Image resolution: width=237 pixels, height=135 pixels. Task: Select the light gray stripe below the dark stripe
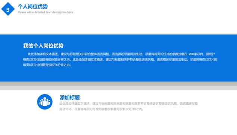tap(119, 88)
